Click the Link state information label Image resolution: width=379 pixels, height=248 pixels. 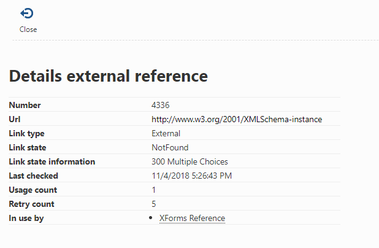click(52, 161)
